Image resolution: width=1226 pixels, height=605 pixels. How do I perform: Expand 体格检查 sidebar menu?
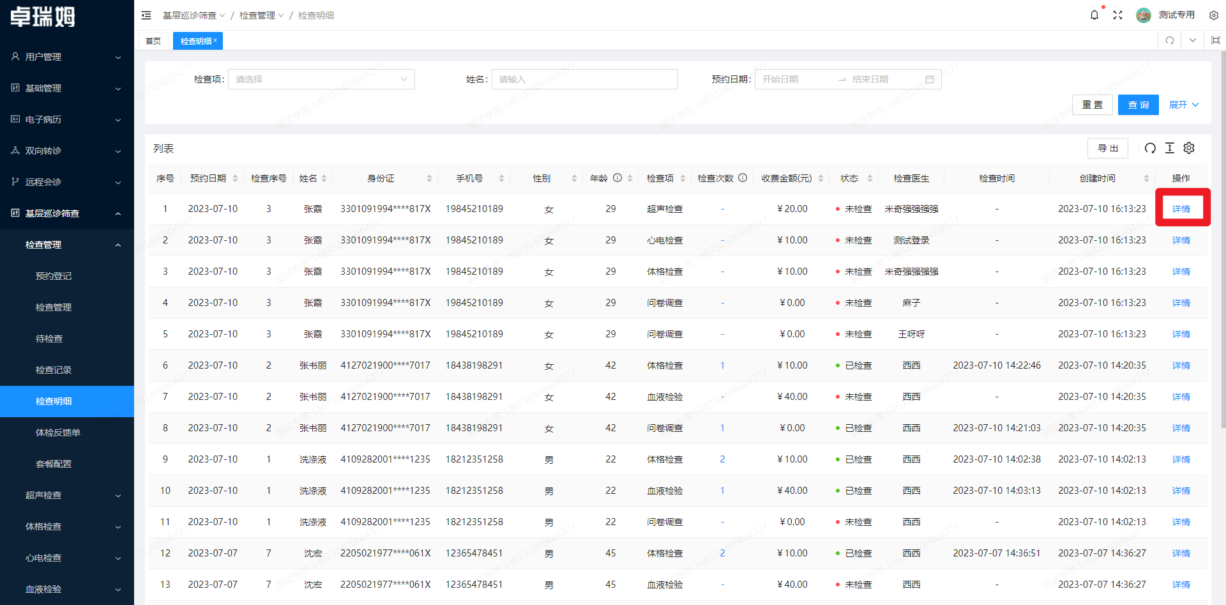tap(67, 526)
